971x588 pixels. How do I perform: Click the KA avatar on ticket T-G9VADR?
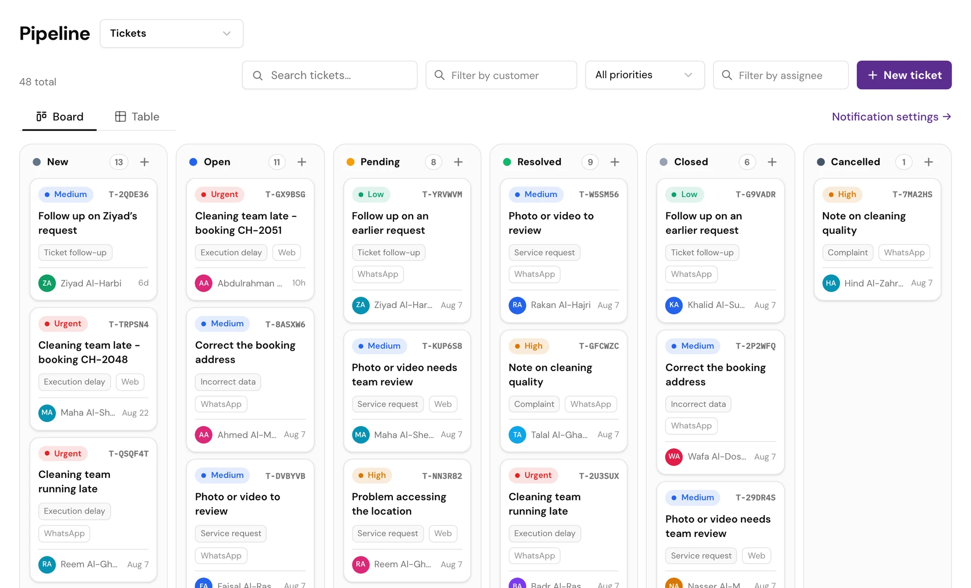pyautogui.click(x=674, y=305)
